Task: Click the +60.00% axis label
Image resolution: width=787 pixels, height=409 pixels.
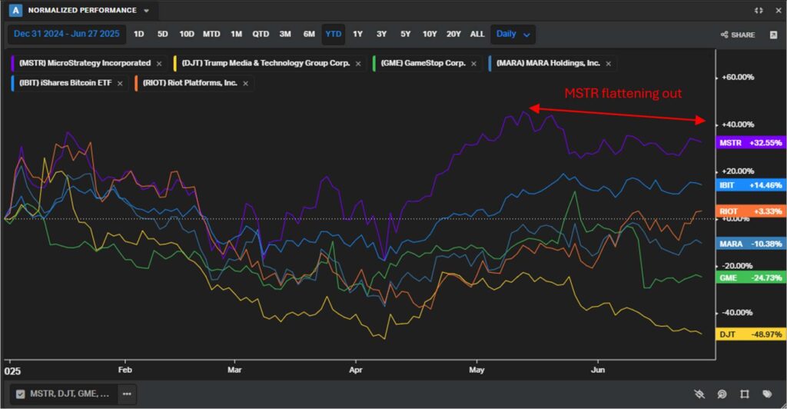Action: pyautogui.click(x=737, y=78)
